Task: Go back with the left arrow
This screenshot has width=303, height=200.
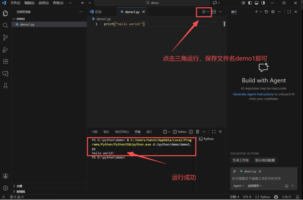Action: 83,3
